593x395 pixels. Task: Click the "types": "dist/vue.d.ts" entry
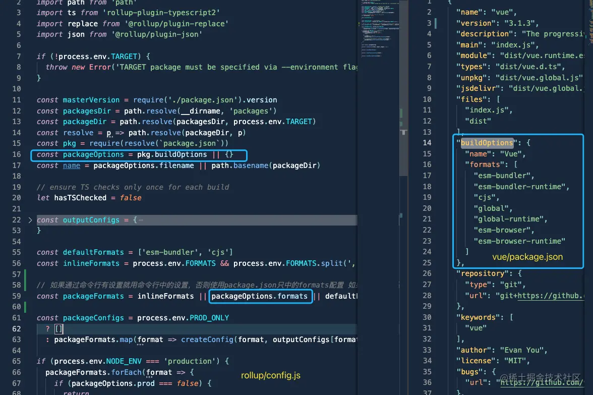tap(510, 67)
